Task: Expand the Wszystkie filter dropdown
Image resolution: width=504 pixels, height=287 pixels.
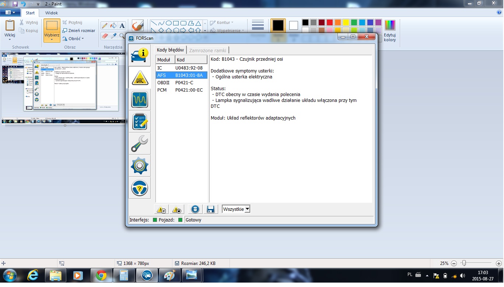Action: pos(247,209)
